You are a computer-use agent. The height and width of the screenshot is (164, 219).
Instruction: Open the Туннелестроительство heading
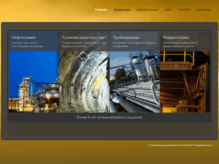(x=83, y=37)
